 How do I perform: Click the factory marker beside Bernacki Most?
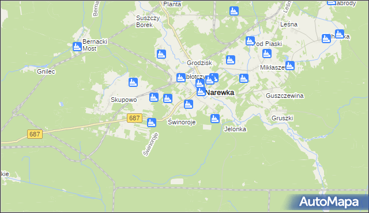[77, 47]
